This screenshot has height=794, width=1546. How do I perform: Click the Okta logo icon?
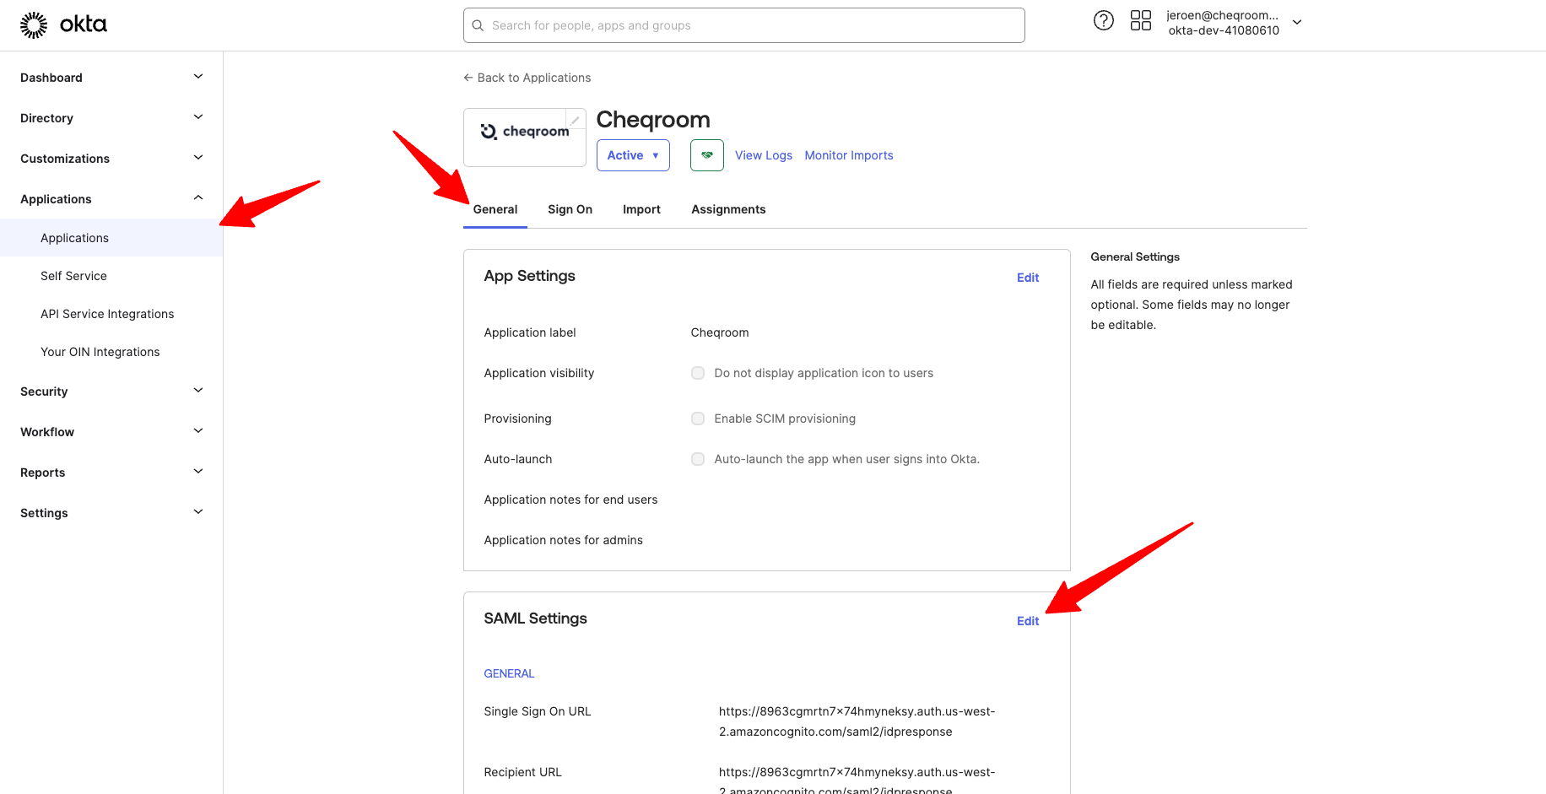pos(34,25)
